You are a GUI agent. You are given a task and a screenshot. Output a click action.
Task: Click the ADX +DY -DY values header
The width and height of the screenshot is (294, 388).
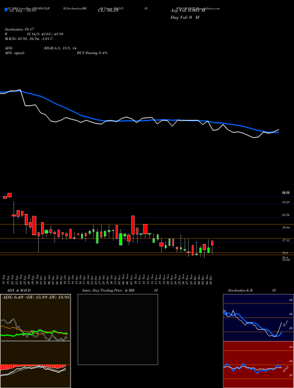pyautogui.click(x=36, y=297)
